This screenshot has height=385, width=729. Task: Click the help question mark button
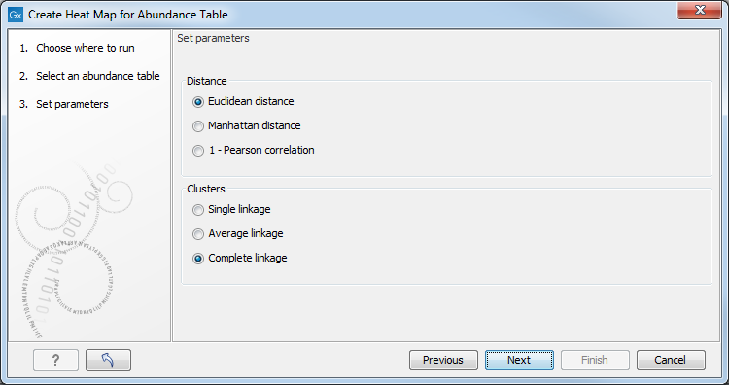[55, 360]
